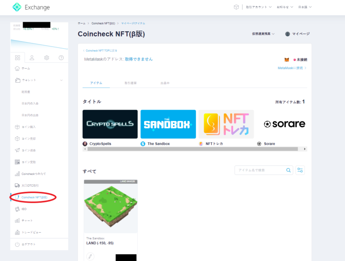Switch to the アイテム tab

[96, 83]
